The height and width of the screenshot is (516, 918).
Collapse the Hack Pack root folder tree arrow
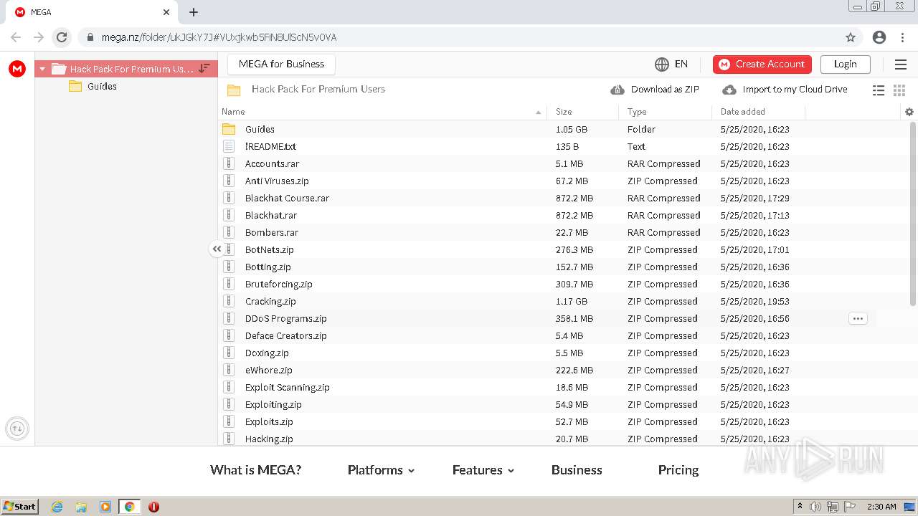tap(43, 69)
